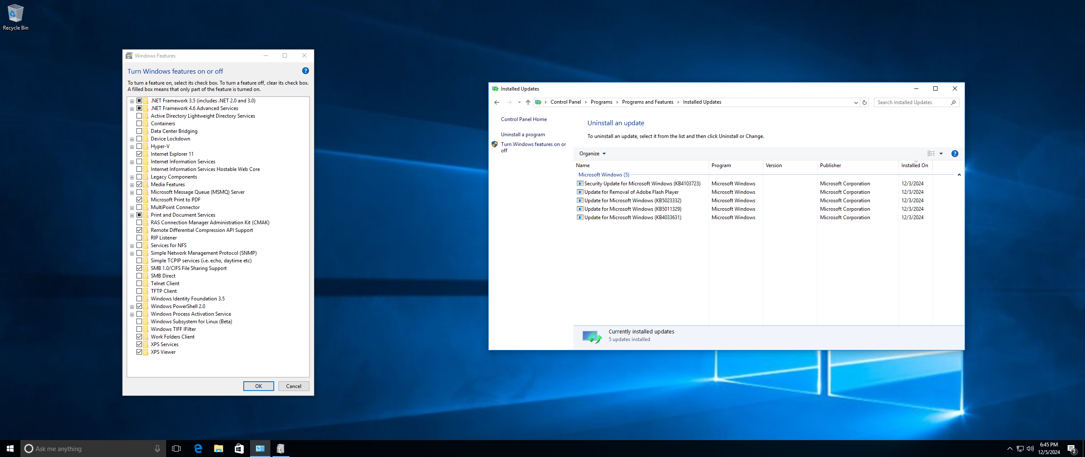Click Programs and Features breadcrumb
This screenshot has width=1085, height=457.
click(x=648, y=102)
